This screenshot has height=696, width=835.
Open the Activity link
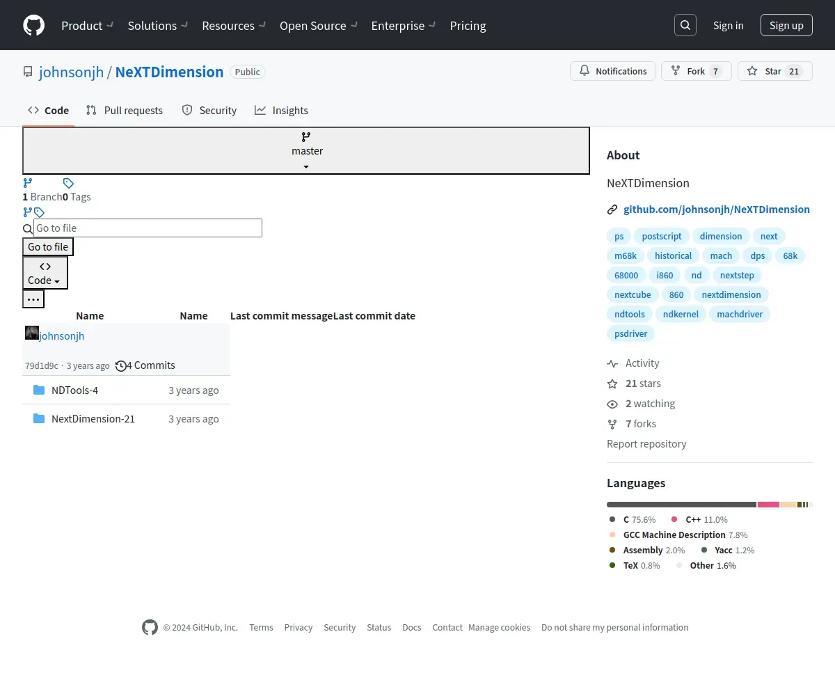633,363
